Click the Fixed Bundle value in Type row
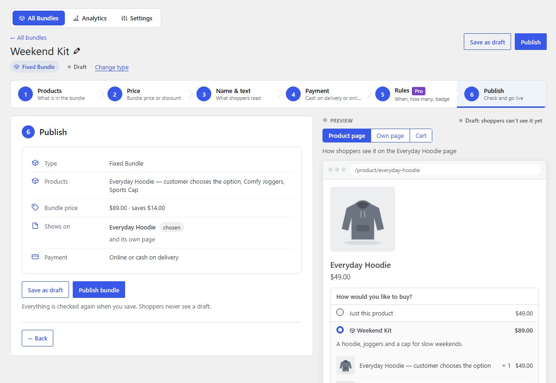Image resolution: width=556 pixels, height=383 pixels. coord(126,163)
